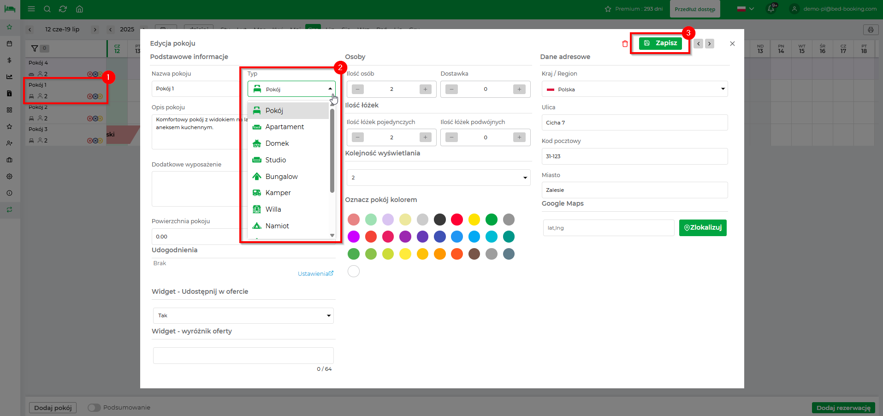Click the Zlokalizuj button
Screen dimensions: 883x416
coord(703,228)
